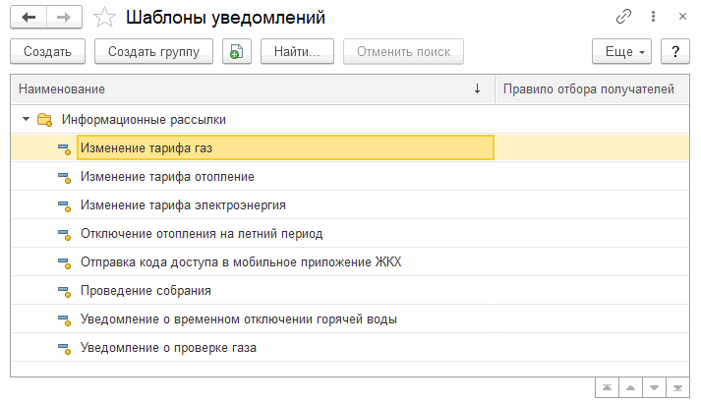Jump to the last list row arrow

pyautogui.click(x=678, y=387)
